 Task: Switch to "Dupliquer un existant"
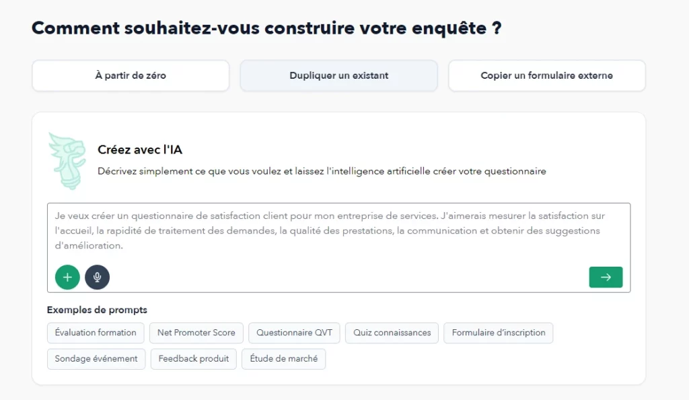point(338,75)
